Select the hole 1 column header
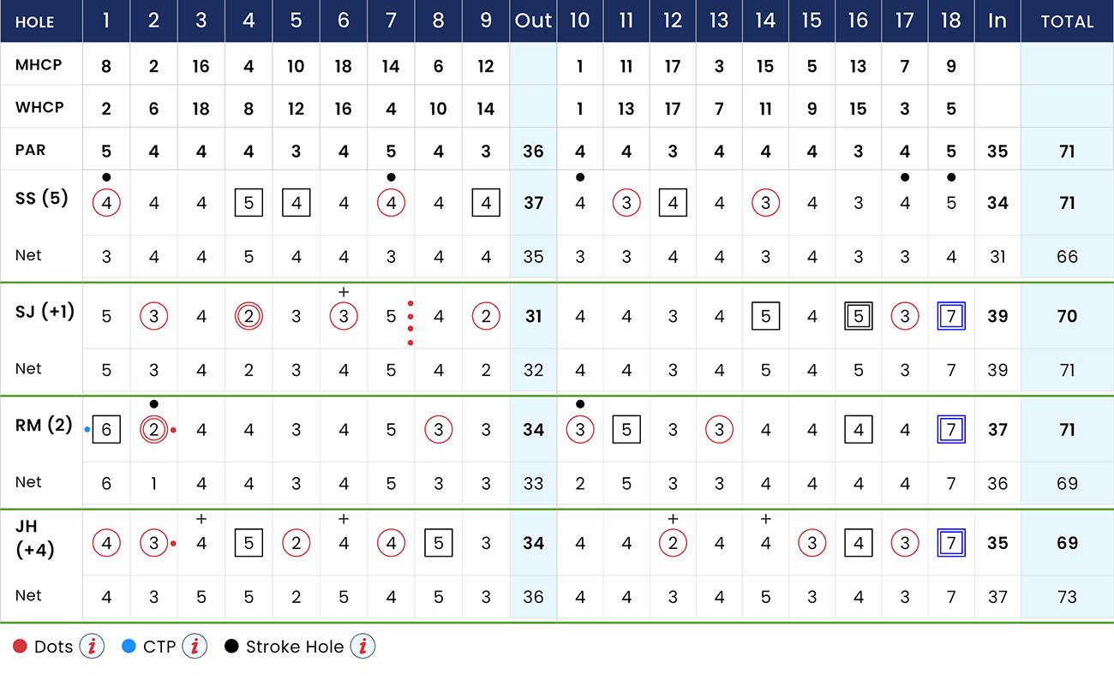The height and width of the screenshot is (680, 1114). click(x=106, y=21)
